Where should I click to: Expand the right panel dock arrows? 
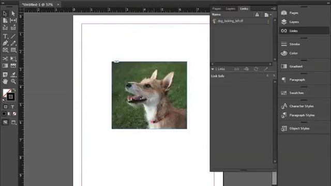click(328, 3)
